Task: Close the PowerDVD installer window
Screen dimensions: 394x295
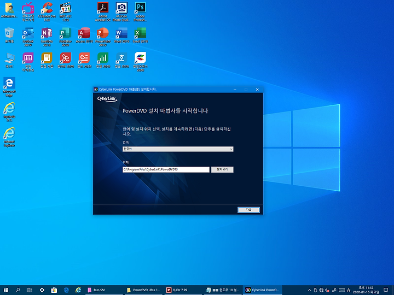Action: [x=257, y=90]
